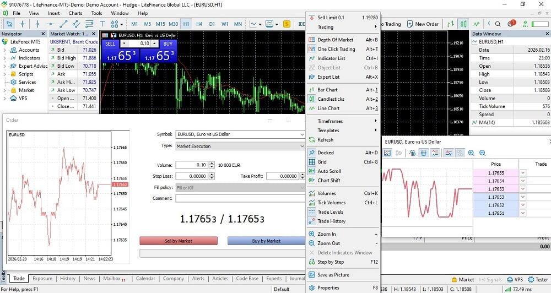Toggle Grid in context menu

(x=343, y=161)
